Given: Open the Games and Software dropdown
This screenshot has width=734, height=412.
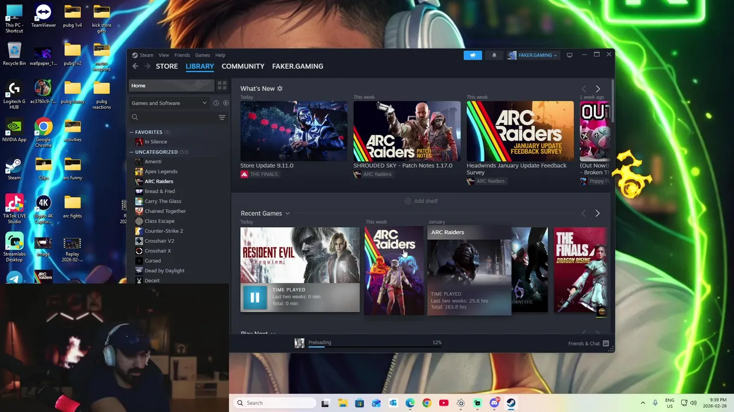Looking at the screenshot, I should (x=169, y=103).
